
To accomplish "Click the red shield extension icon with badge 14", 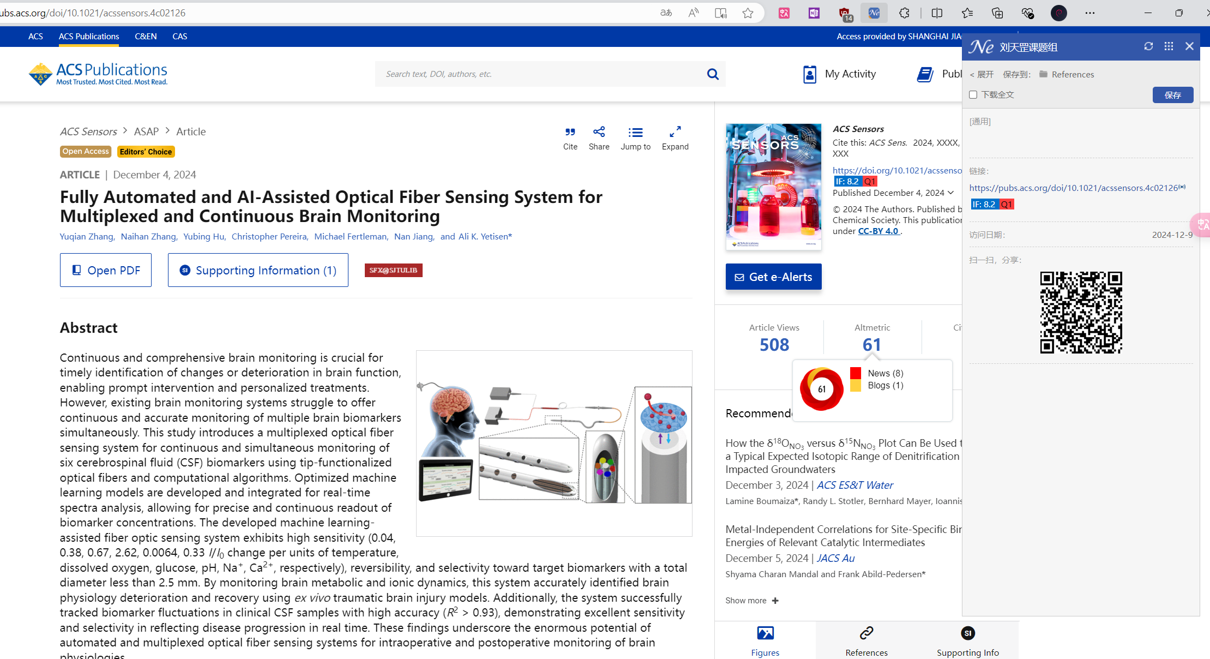I will point(845,14).
